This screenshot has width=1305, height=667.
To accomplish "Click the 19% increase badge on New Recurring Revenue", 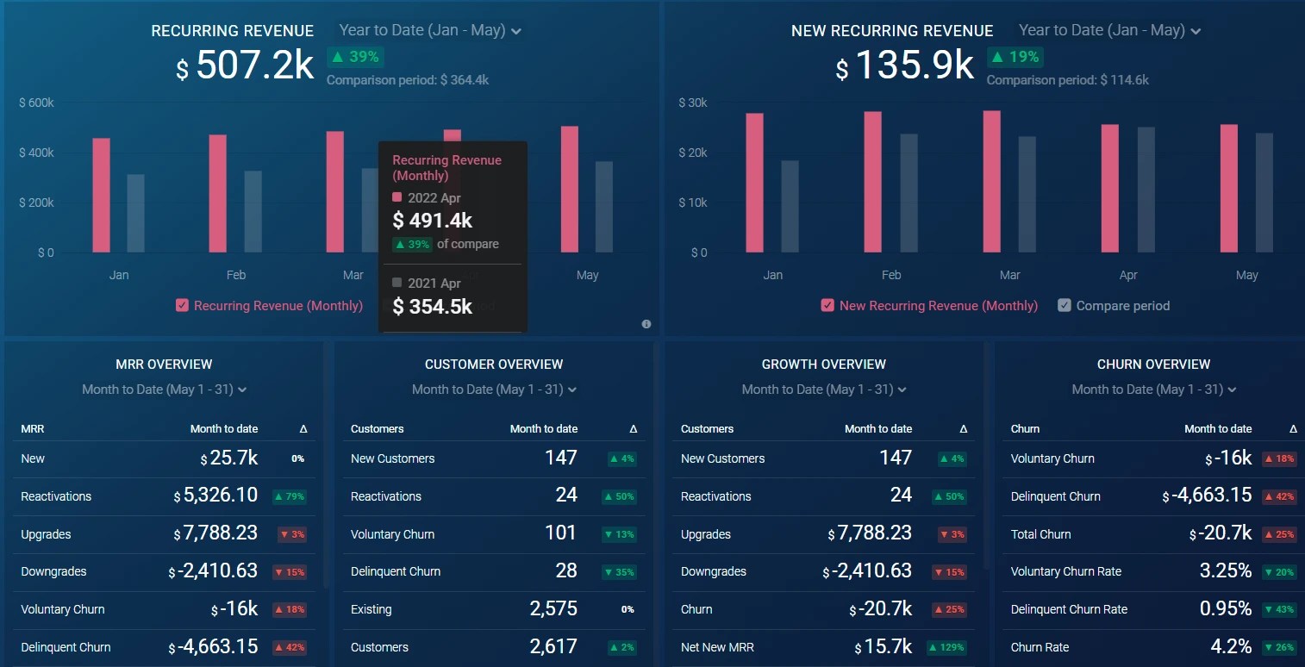I will [x=1015, y=56].
